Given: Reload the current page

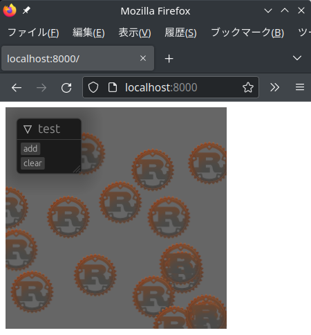Looking at the screenshot, I should [66, 88].
